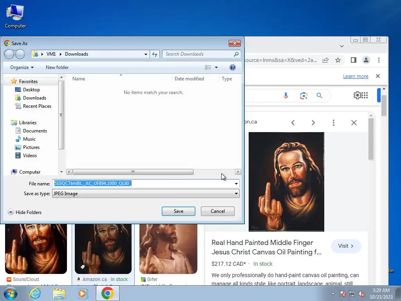401x301 pixels.
Task: Open the image preview more options menu
Action: click(x=334, y=123)
